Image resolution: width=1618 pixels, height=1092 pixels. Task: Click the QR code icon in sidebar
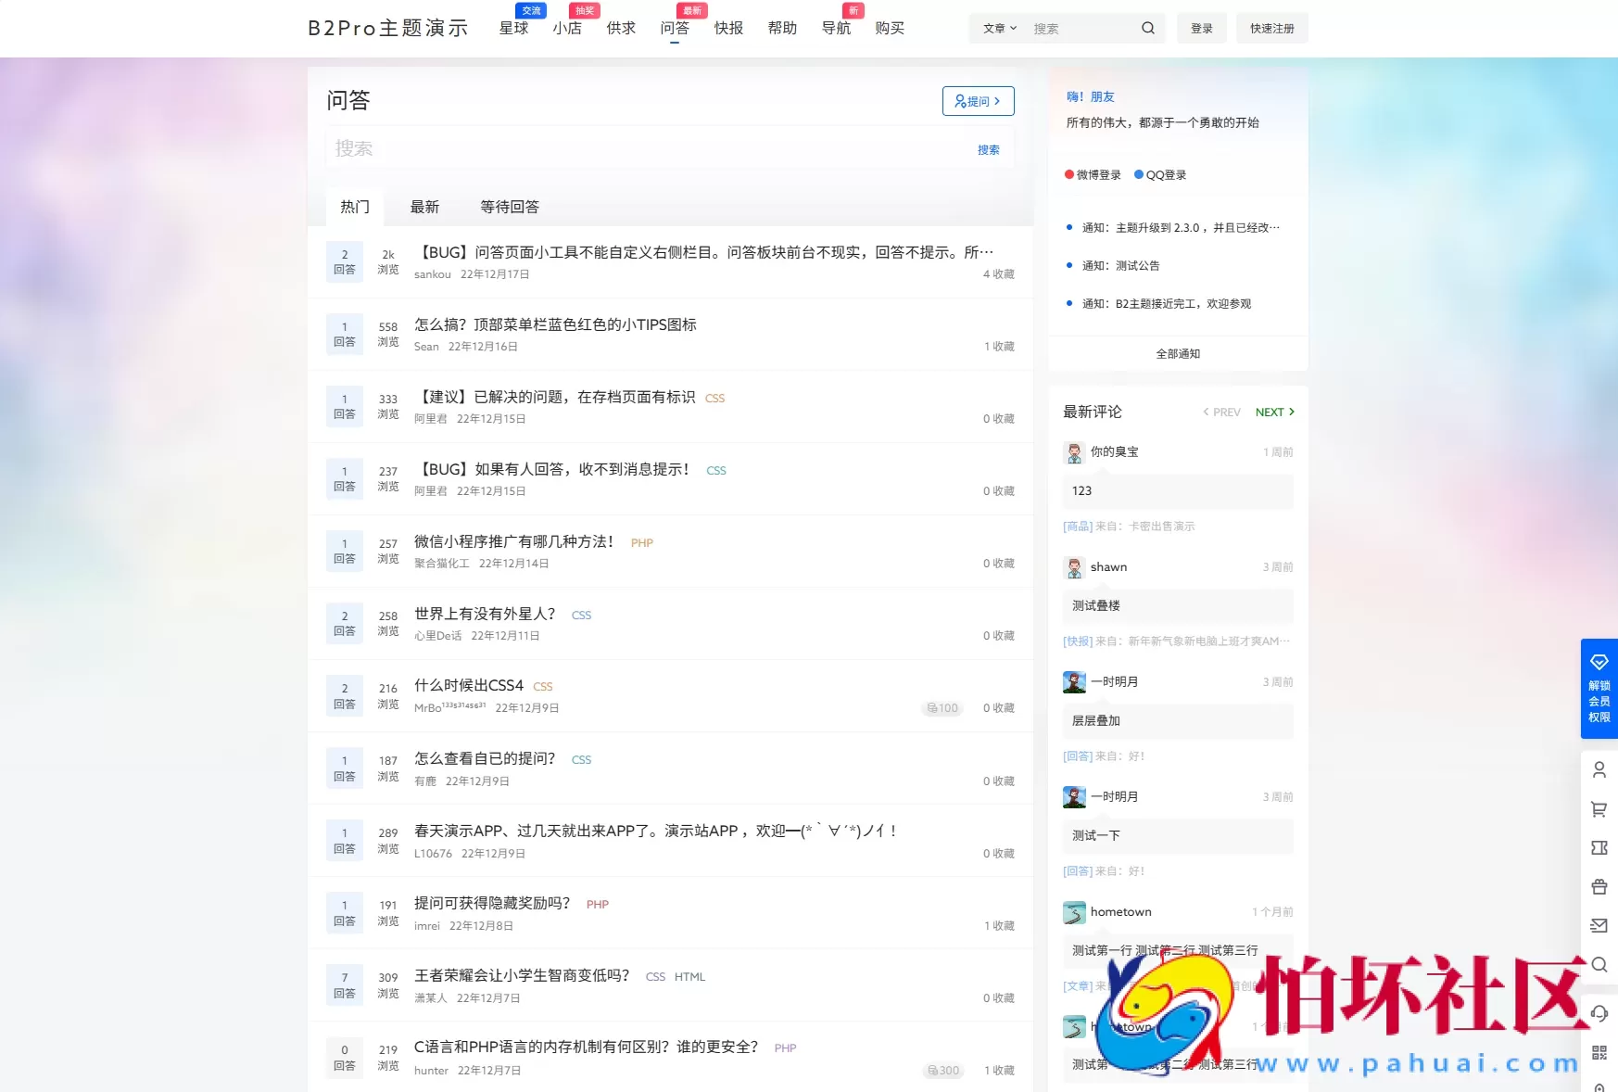tap(1599, 1051)
